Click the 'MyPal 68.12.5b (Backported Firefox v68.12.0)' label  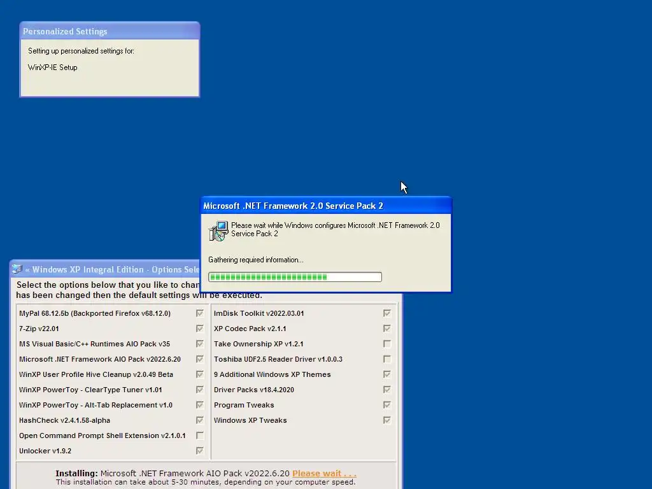95,313
